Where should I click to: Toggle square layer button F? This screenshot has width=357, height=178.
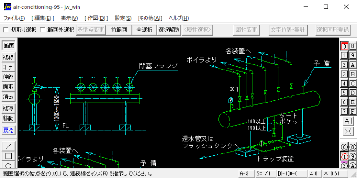[x=353, y=111]
